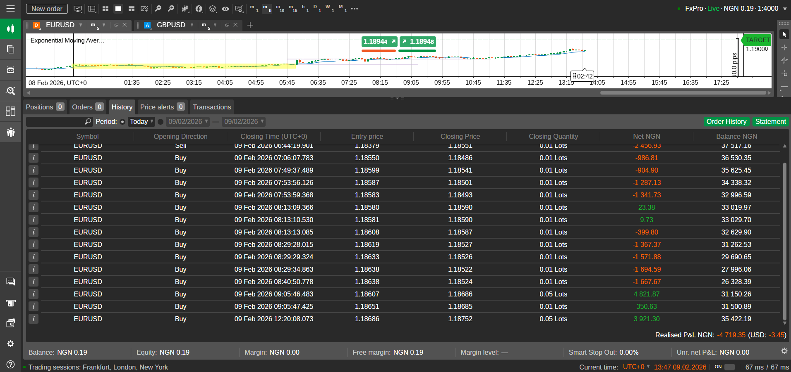Open the settings gear in left sidebar
This screenshot has width=791, height=372.
click(11, 344)
